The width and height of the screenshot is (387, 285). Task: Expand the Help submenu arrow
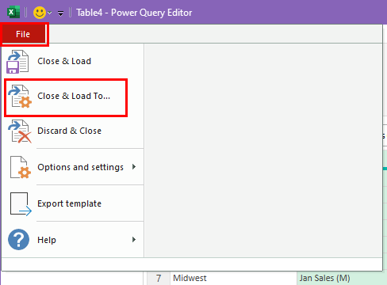pos(134,240)
